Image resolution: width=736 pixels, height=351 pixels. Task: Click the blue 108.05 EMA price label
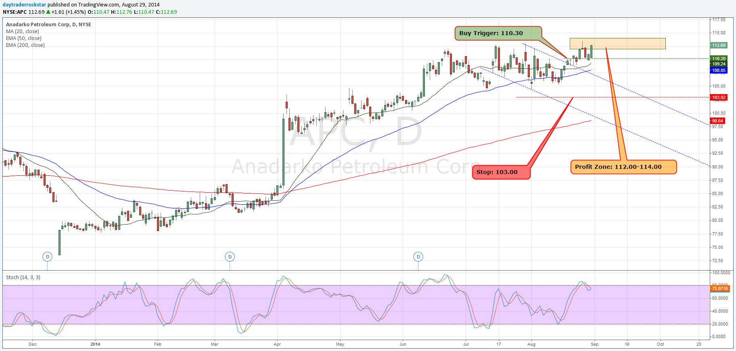point(719,70)
